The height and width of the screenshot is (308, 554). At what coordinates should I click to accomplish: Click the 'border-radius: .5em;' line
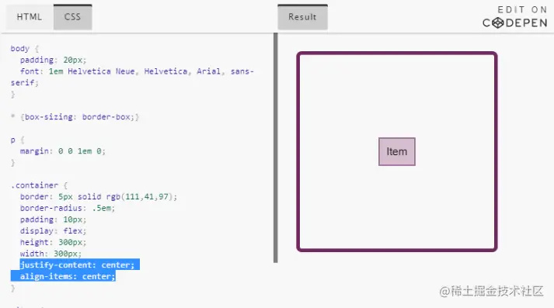pyautogui.click(x=67, y=208)
